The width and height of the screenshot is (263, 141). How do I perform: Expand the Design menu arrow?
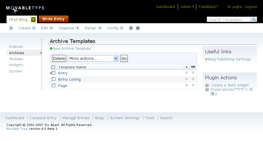(x=100, y=28)
